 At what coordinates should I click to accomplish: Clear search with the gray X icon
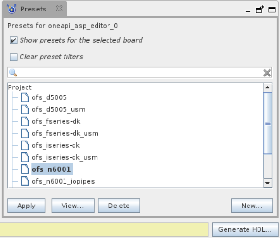(x=267, y=73)
